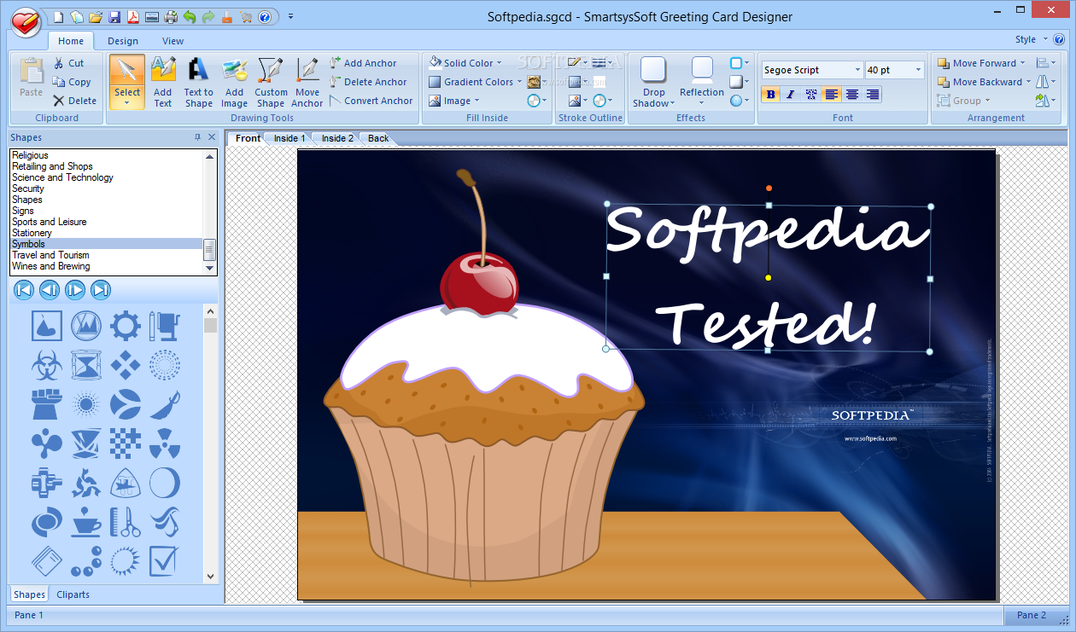The height and width of the screenshot is (632, 1076).
Task: Align text to the left
Action: point(832,95)
